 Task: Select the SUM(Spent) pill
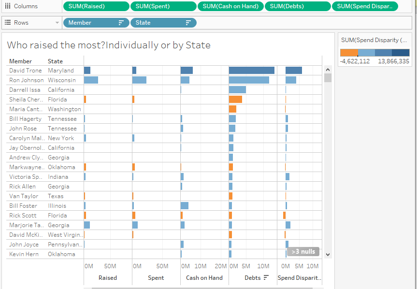click(x=163, y=6)
